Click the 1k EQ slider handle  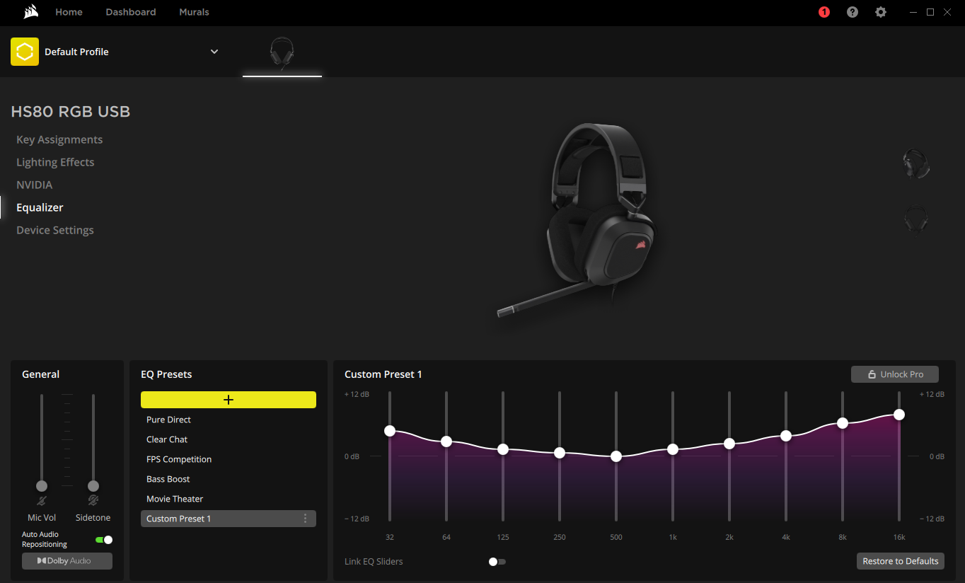tap(673, 449)
